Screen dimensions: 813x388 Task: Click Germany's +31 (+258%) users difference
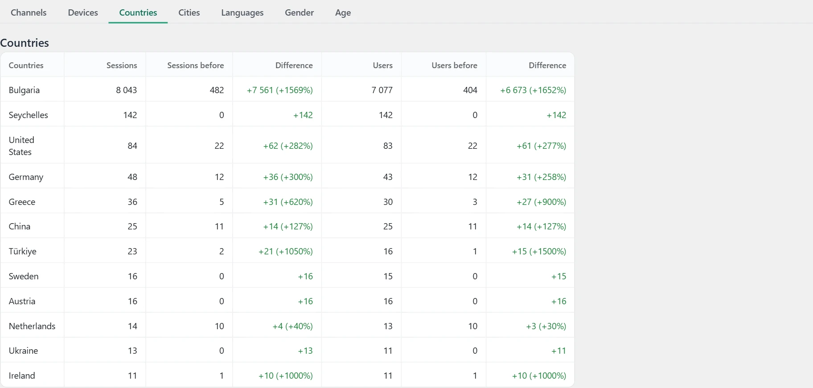point(542,177)
